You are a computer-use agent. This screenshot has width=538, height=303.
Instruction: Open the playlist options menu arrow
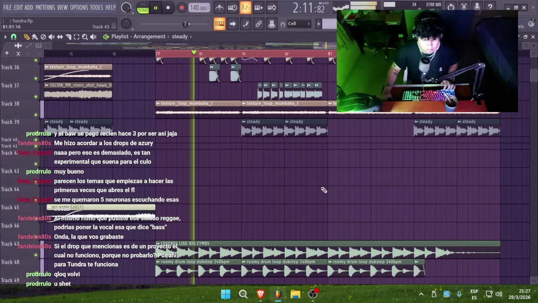coord(5,37)
